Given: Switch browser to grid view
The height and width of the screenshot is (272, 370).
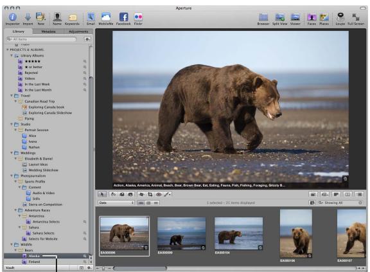Looking at the screenshot, I should (x=148, y=203).
